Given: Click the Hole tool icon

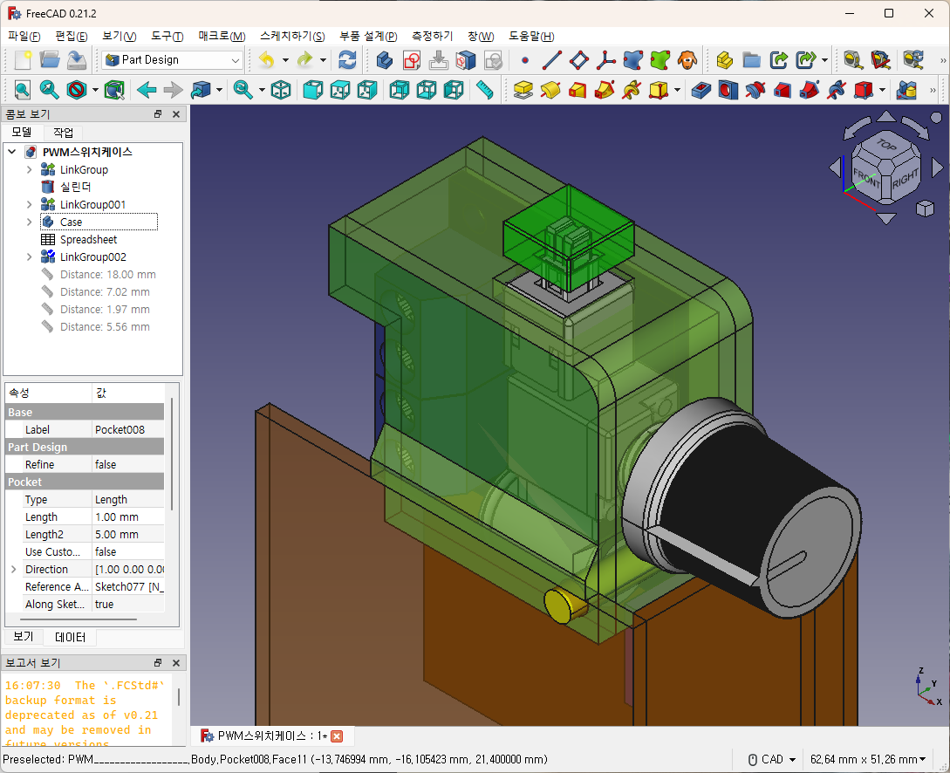Looking at the screenshot, I should 728,90.
